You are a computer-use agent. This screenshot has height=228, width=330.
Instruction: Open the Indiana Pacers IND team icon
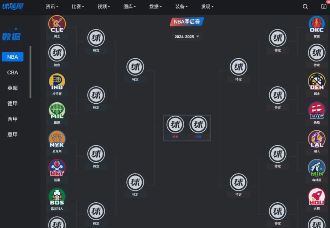57,82
